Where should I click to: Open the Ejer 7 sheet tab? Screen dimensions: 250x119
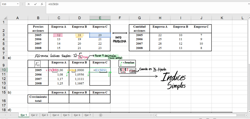(x=88, y=115)
